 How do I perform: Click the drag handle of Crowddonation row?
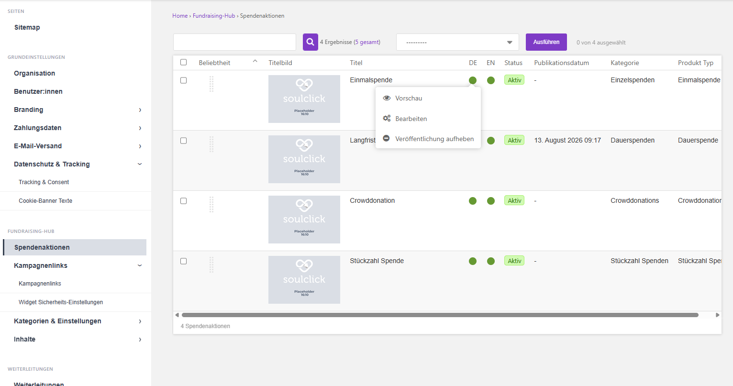(211, 205)
